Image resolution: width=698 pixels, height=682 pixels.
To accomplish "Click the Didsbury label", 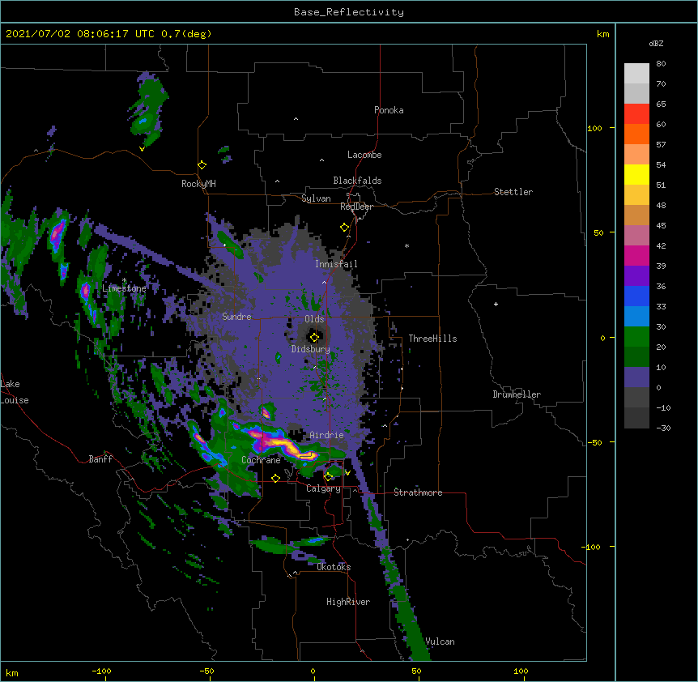I will pyautogui.click(x=311, y=349).
